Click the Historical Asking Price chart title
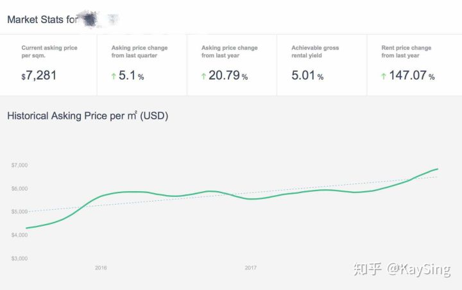Image resolution: width=462 pixels, height=290 pixels. (87, 116)
